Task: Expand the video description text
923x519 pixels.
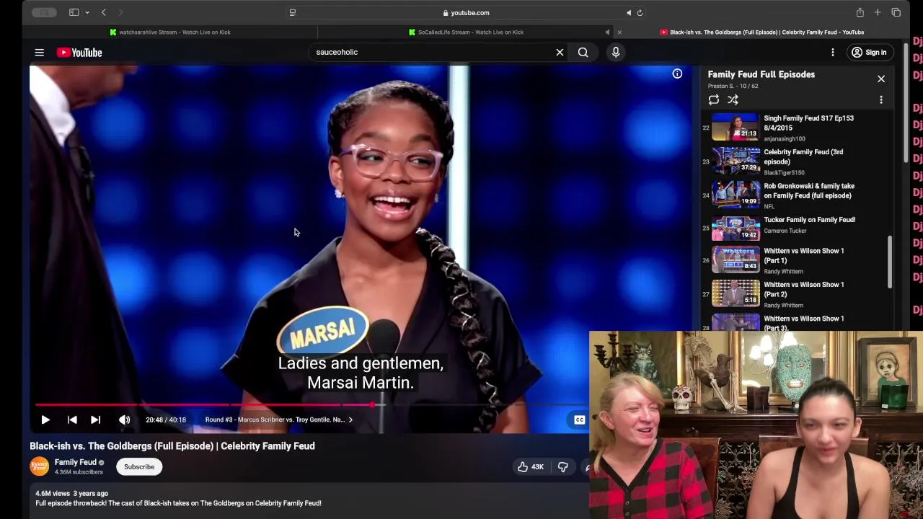Action: coord(178,503)
